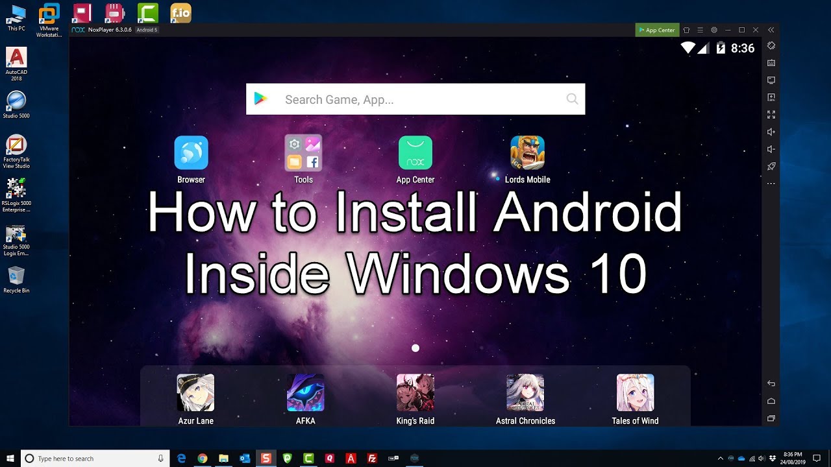
Task: Click the magnifier icon in search bar
Action: tap(572, 99)
